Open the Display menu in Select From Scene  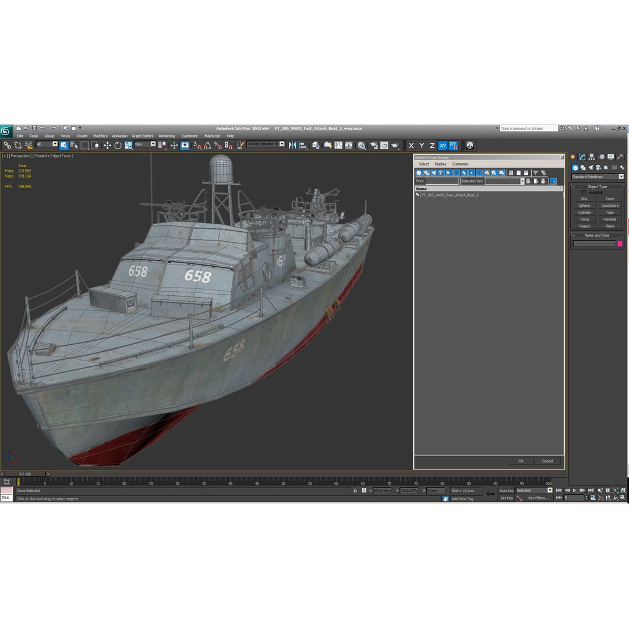click(x=440, y=164)
